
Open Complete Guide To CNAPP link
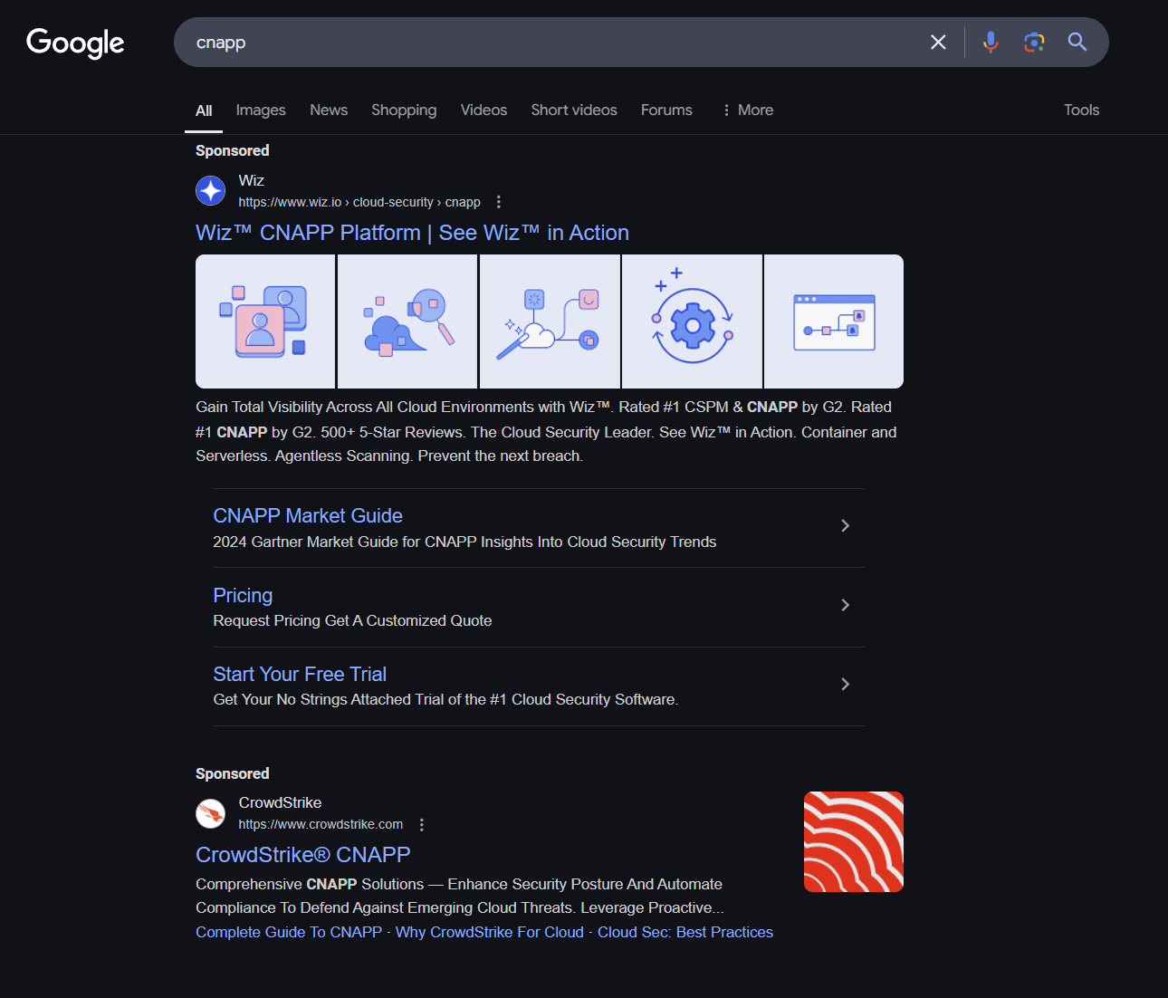[289, 932]
